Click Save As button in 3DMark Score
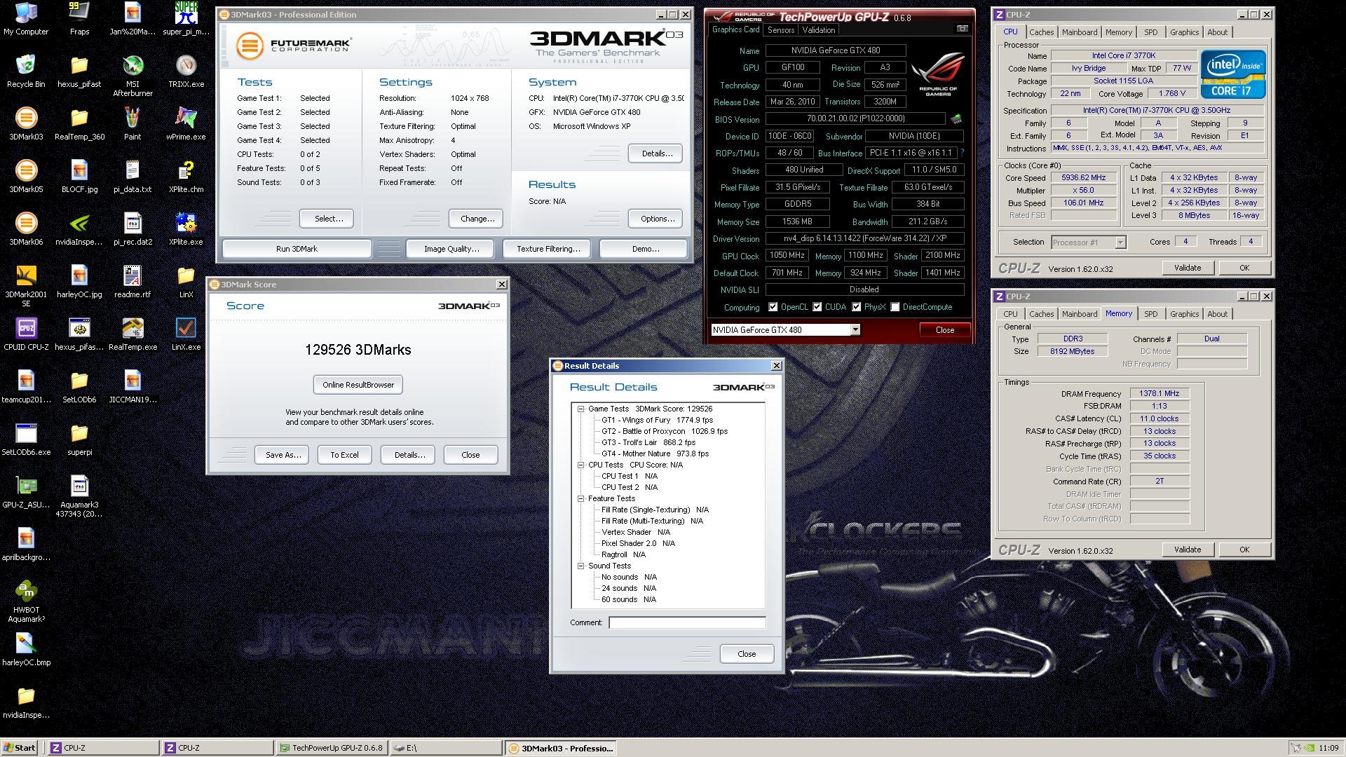 283,455
